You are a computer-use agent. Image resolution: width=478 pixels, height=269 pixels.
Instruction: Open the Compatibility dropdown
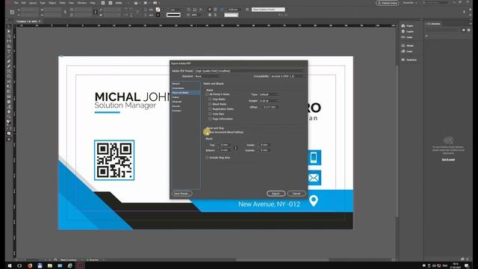pos(288,76)
